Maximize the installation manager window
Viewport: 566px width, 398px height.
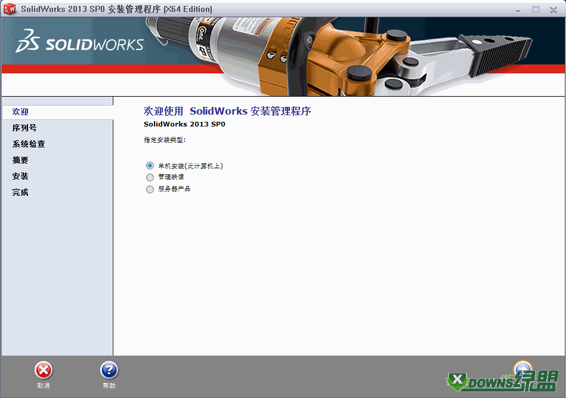pyautogui.click(x=536, y=10)
